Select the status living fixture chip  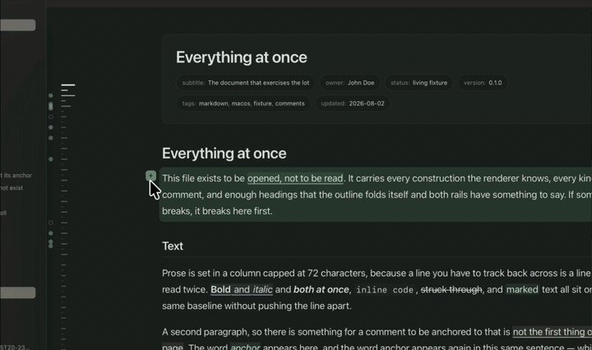(419, 83)
